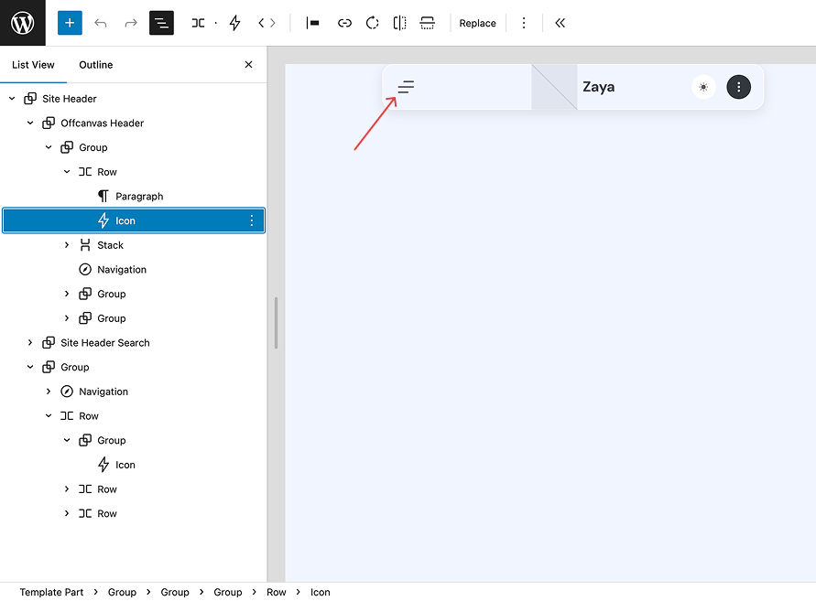The height and width of the screenshot is (601, 816).
Task: Click the dark three-dot button in header
Action: click(738, 87)
